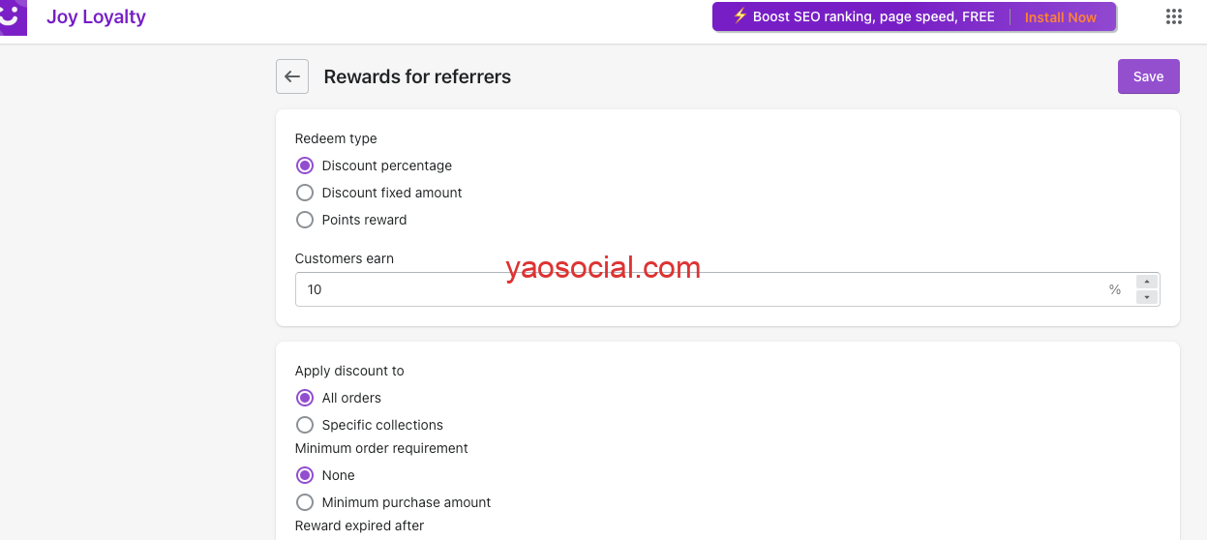Select Minimum purchase amount option

[305, 502]
